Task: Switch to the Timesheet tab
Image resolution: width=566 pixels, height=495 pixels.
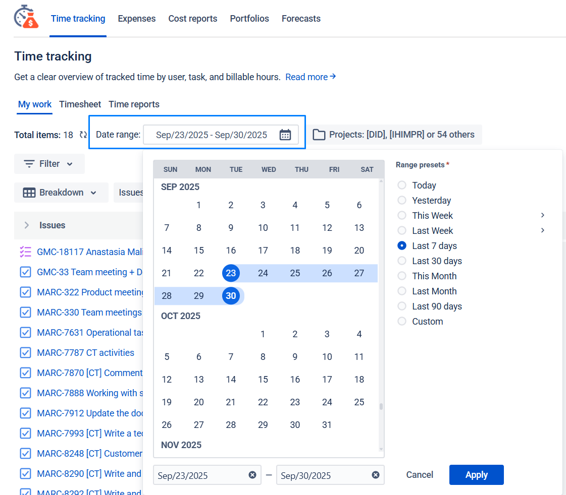Action: (x=80, y=104)
